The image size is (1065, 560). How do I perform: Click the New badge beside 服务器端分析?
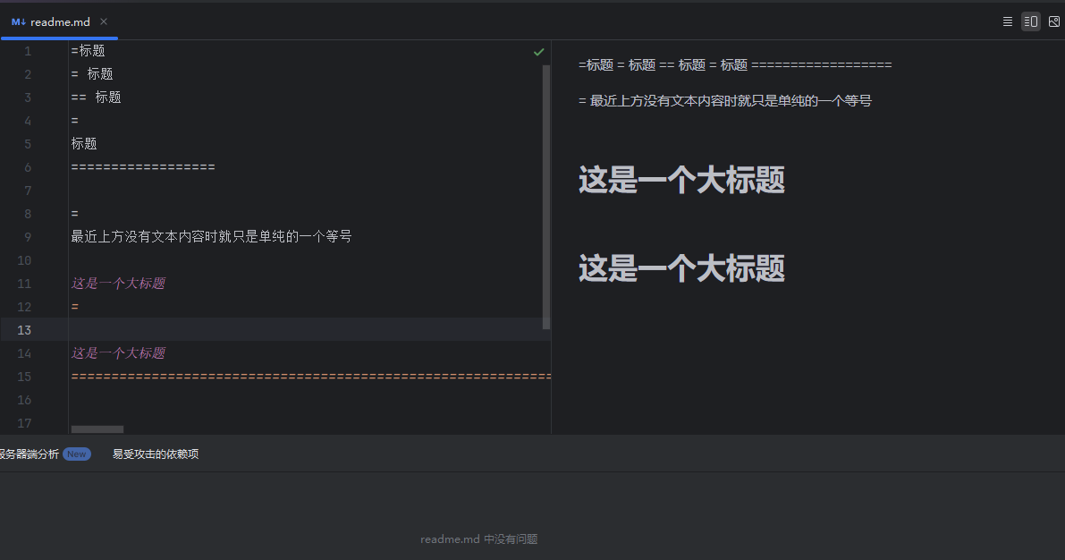pos(77,454)
